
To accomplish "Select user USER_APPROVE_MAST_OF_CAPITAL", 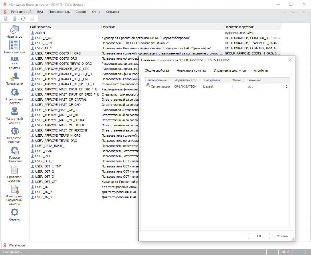I will (84, 100).
